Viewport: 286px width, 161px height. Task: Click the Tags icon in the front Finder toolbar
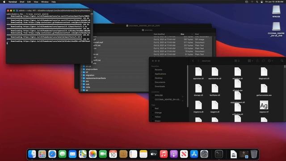tap(263, 61)
